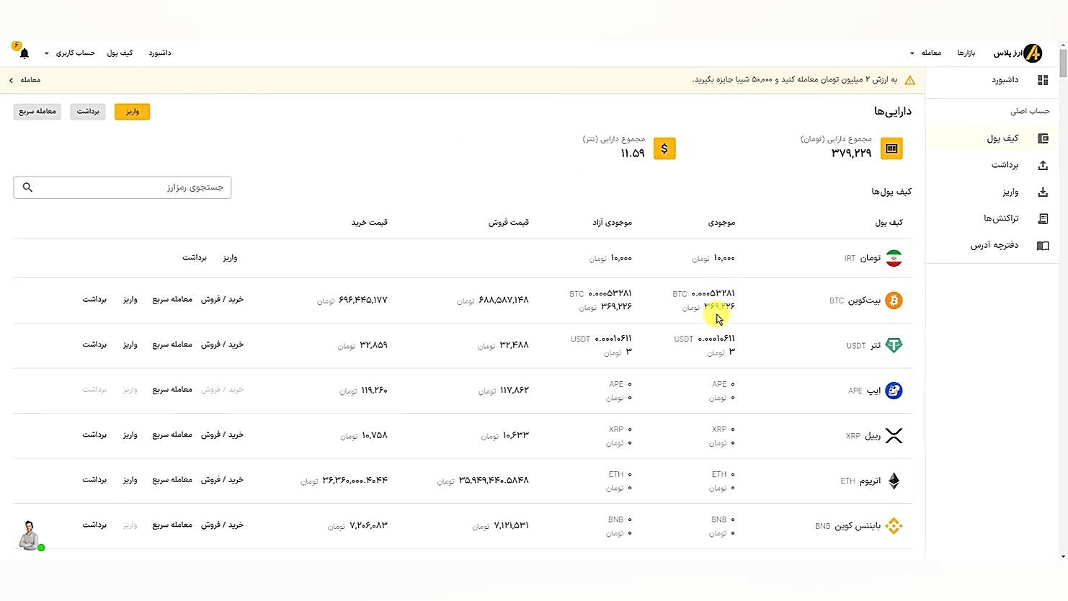Click برداشت in the Bitcoin row
This screenshot has height=601, width=1068.
point(94,299)
